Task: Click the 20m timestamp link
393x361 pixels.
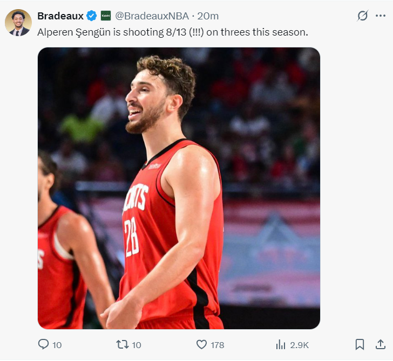Action: [x=208, y=16]
